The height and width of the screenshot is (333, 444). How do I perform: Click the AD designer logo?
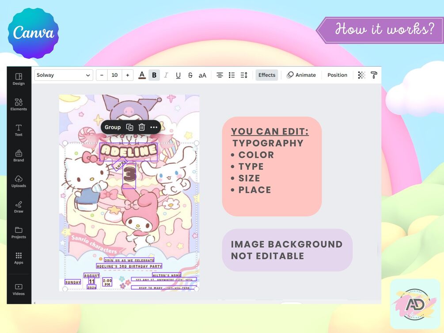click(416, 304)
